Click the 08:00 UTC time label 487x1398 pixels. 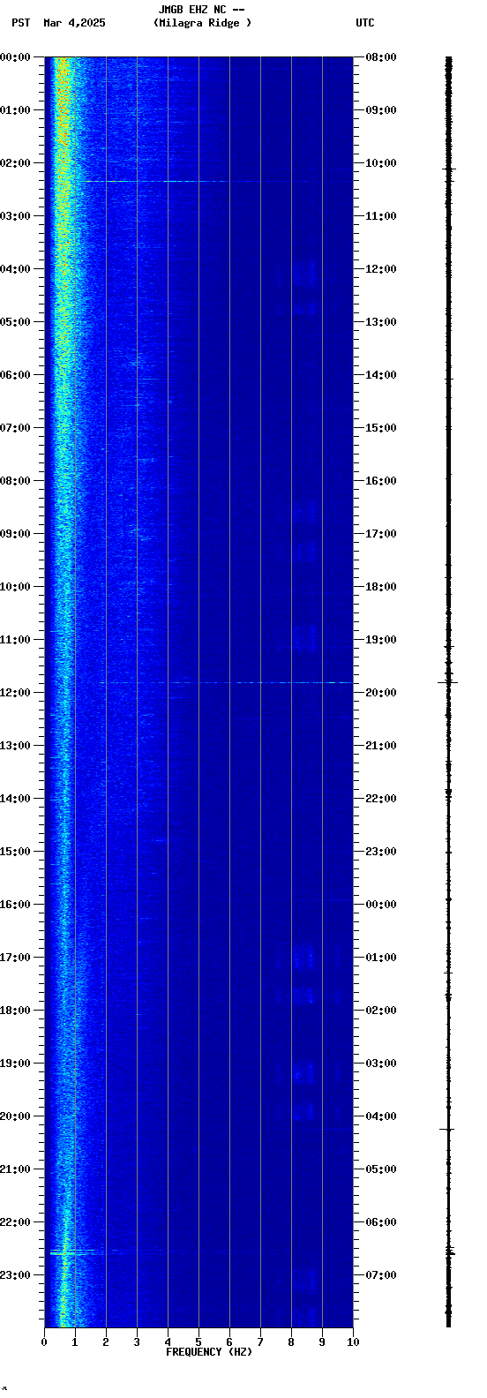[x=381, y=57]
